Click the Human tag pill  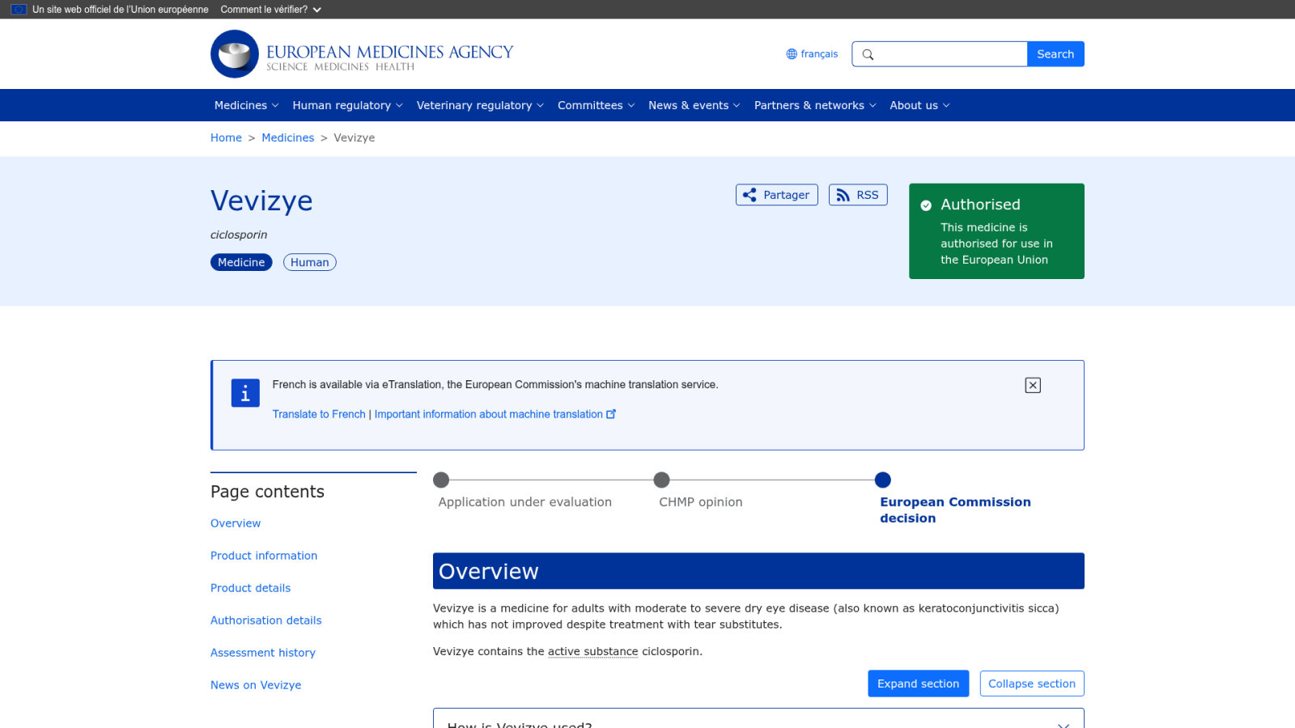tap(309, 262)
